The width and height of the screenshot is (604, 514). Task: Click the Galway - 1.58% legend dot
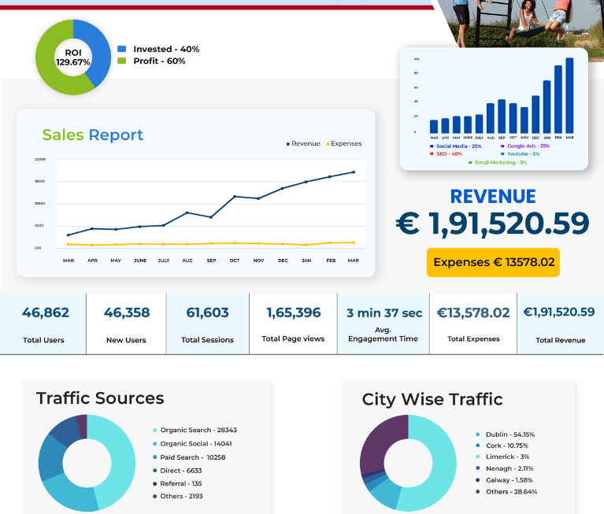[478, 480]
